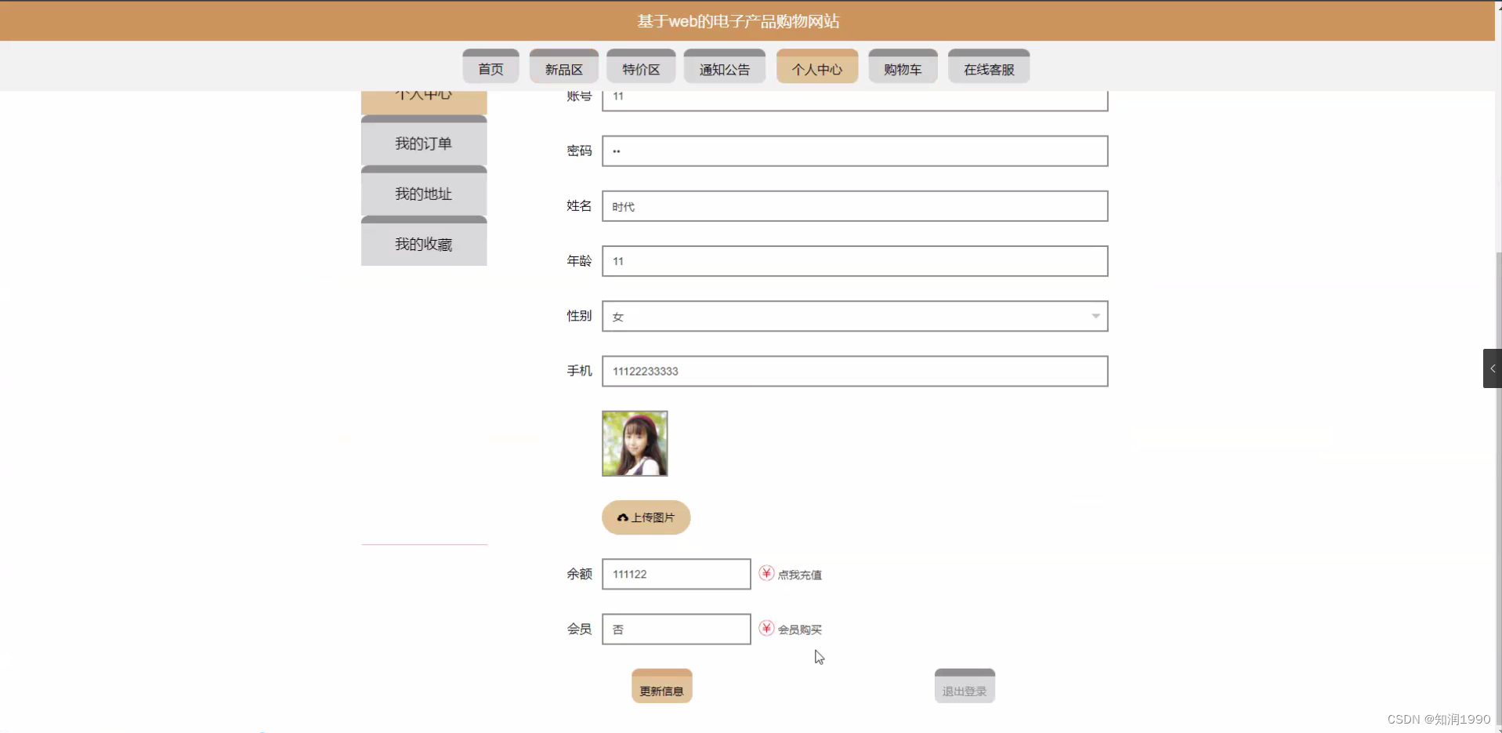Click the 点我充值 recharge link

(800, 574)
